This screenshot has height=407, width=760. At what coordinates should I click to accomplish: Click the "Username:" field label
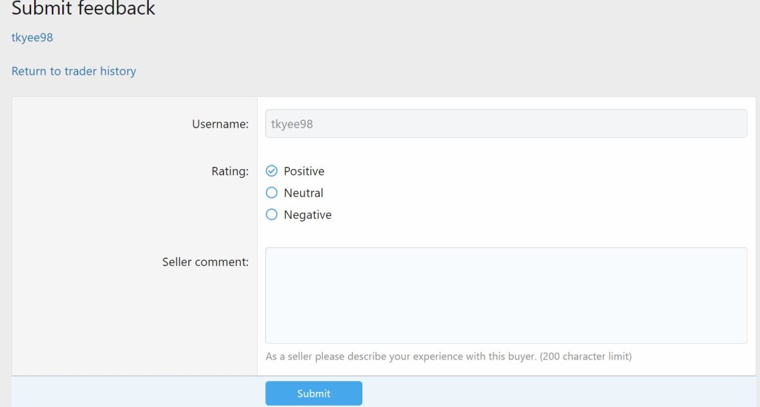220,124
